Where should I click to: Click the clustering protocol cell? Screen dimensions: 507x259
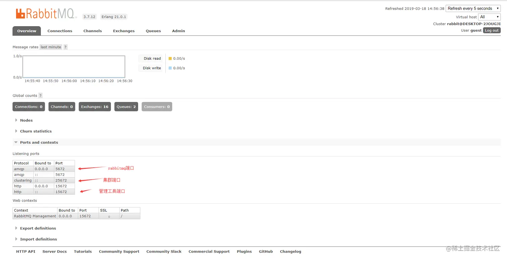point(23,180)
